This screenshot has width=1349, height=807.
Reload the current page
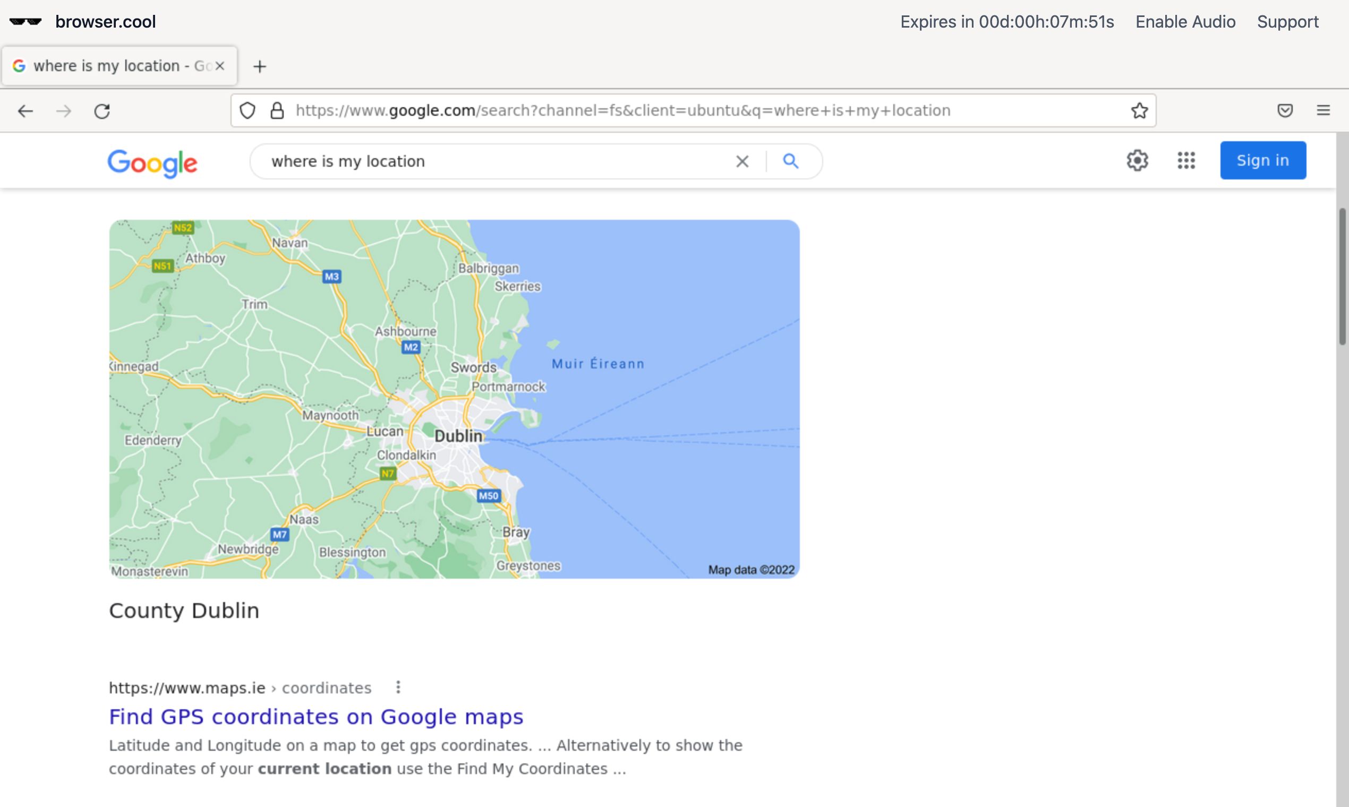103,110
